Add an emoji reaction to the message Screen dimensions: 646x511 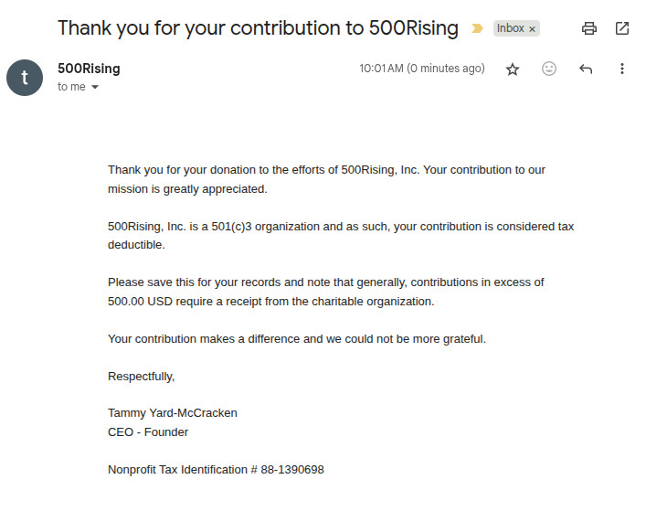549,69
